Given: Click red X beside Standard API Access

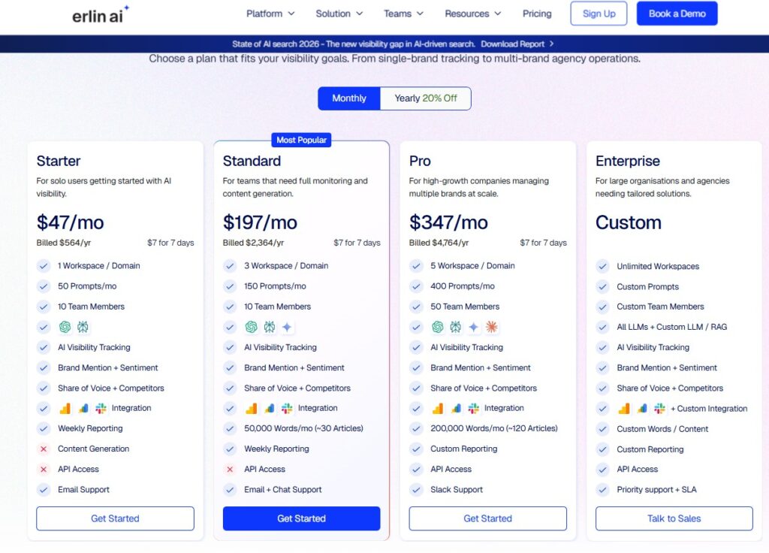Looking at the screenshot, I should click(230, 469).
